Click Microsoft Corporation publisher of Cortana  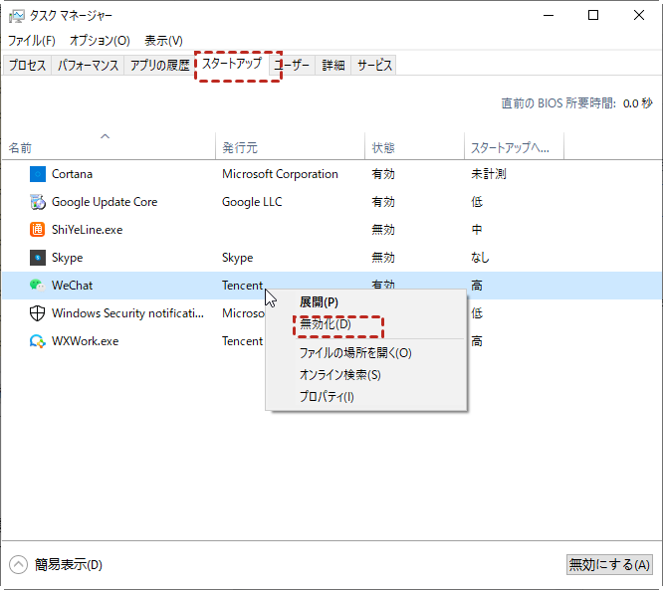[x=280, y=174]
